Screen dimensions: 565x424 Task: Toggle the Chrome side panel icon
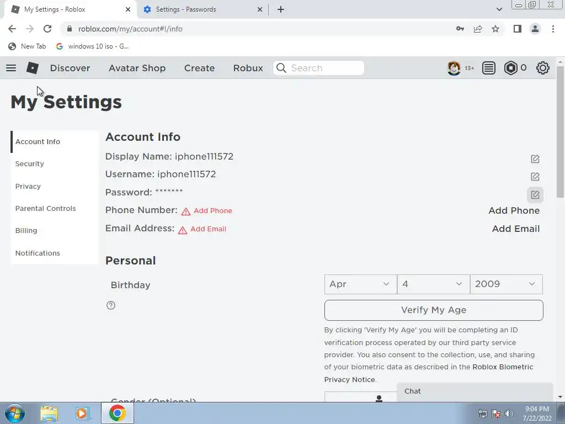[x=518, y=29]
